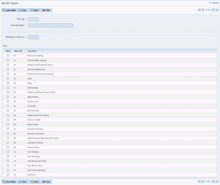Select the Floor Stripping step checkbox
220x185 pixels.
[8, 152]
